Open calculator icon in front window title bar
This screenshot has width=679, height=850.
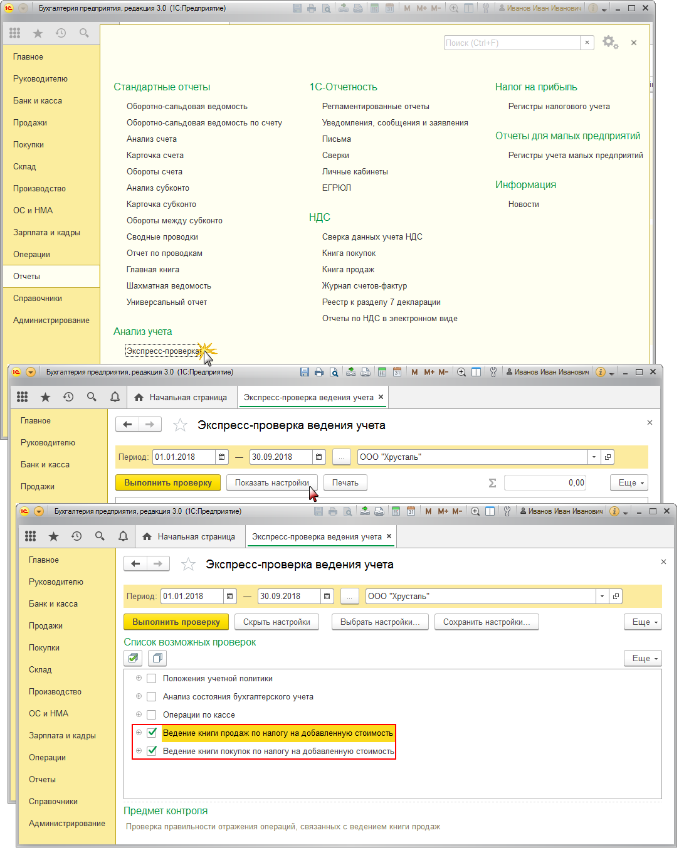(x=396, y=511)
